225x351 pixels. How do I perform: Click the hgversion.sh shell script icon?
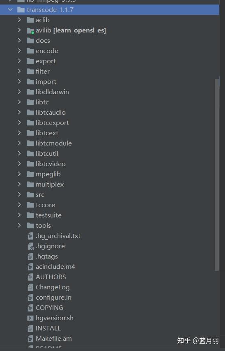click(30, 318)
